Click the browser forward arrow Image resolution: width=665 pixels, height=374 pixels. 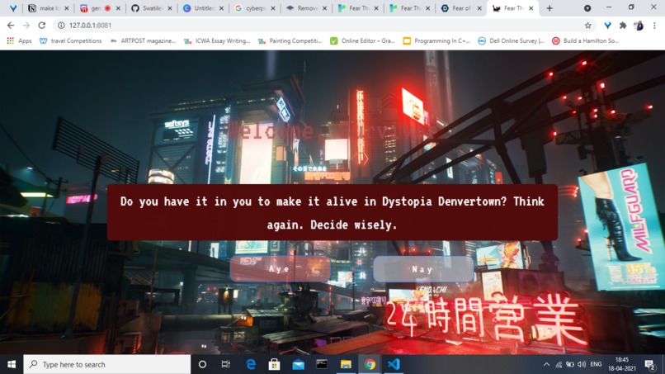tap(26, 26)
